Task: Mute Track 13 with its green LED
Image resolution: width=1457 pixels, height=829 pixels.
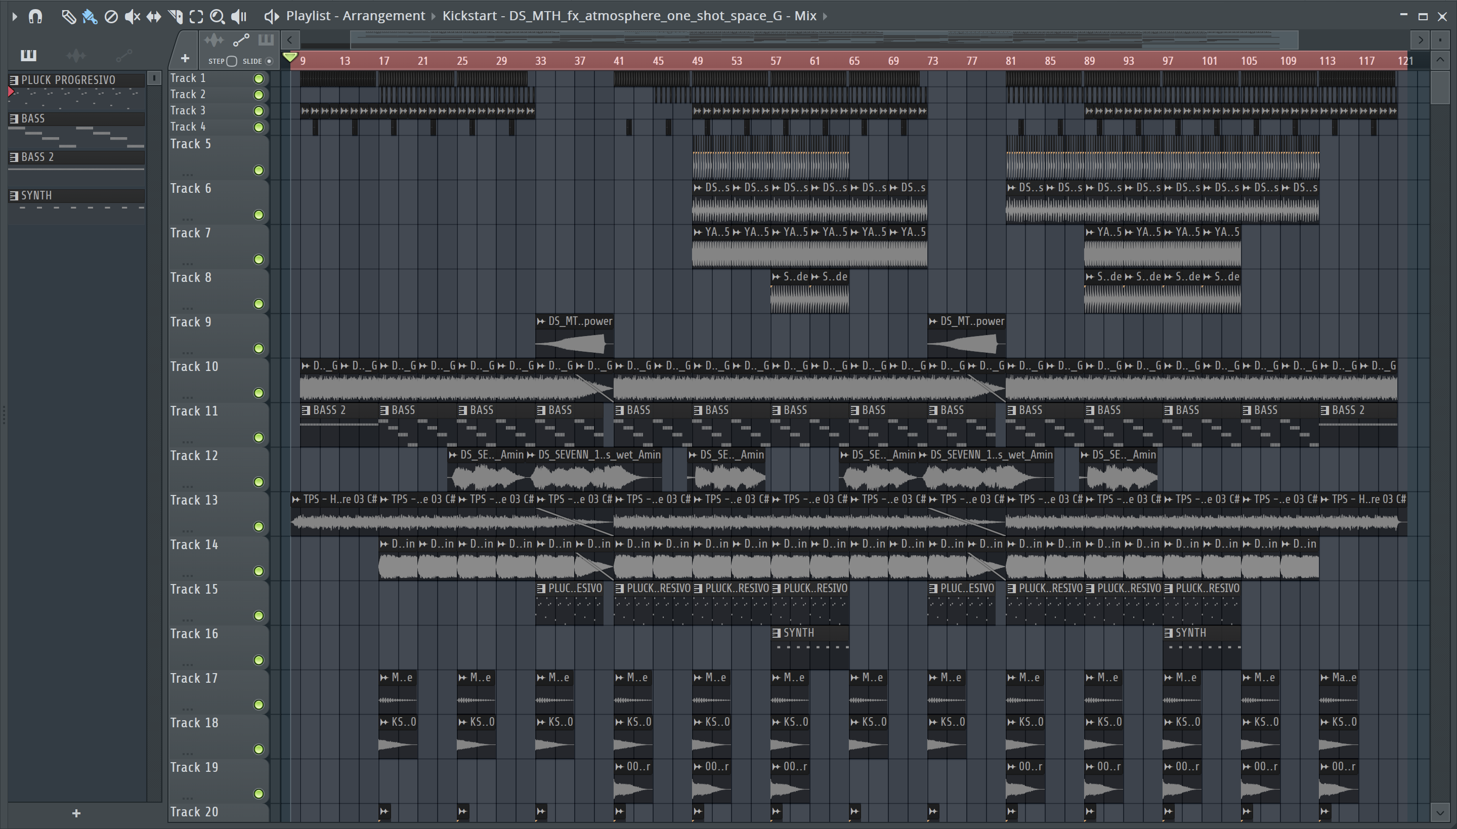Action: (259, 527)
